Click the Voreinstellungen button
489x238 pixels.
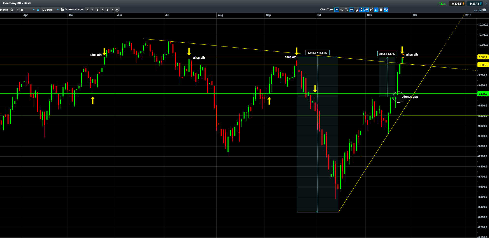point(75,10)
